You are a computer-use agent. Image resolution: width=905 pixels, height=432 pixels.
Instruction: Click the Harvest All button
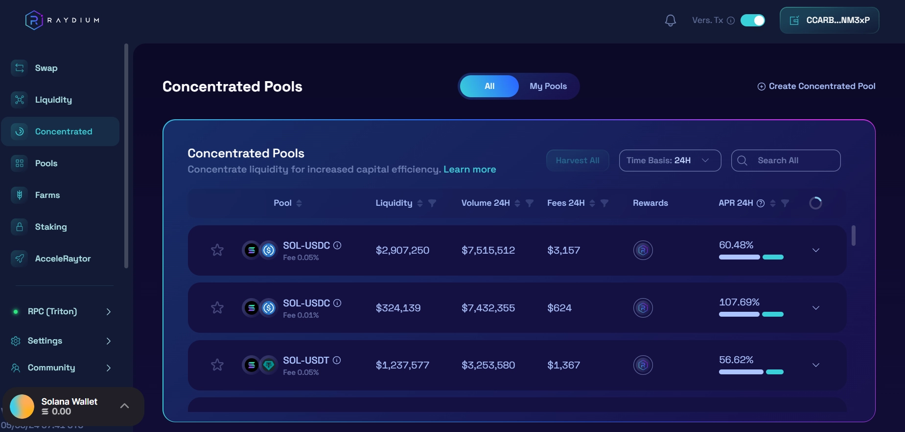(x=578, y=160)
